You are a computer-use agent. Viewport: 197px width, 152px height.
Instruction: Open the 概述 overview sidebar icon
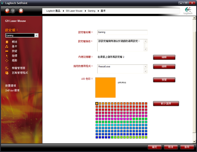pyautogui.click(x=7, y=42)
